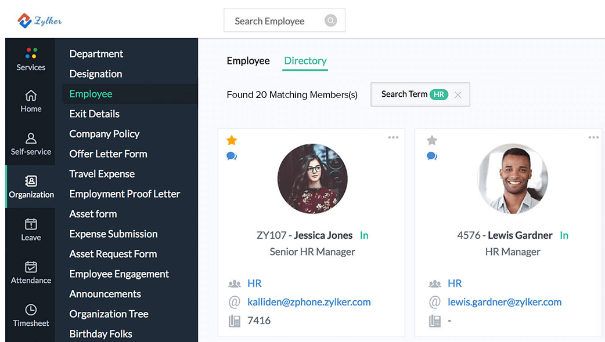Select the Leave calendar icon
The image size is (605, 342).
31,224
